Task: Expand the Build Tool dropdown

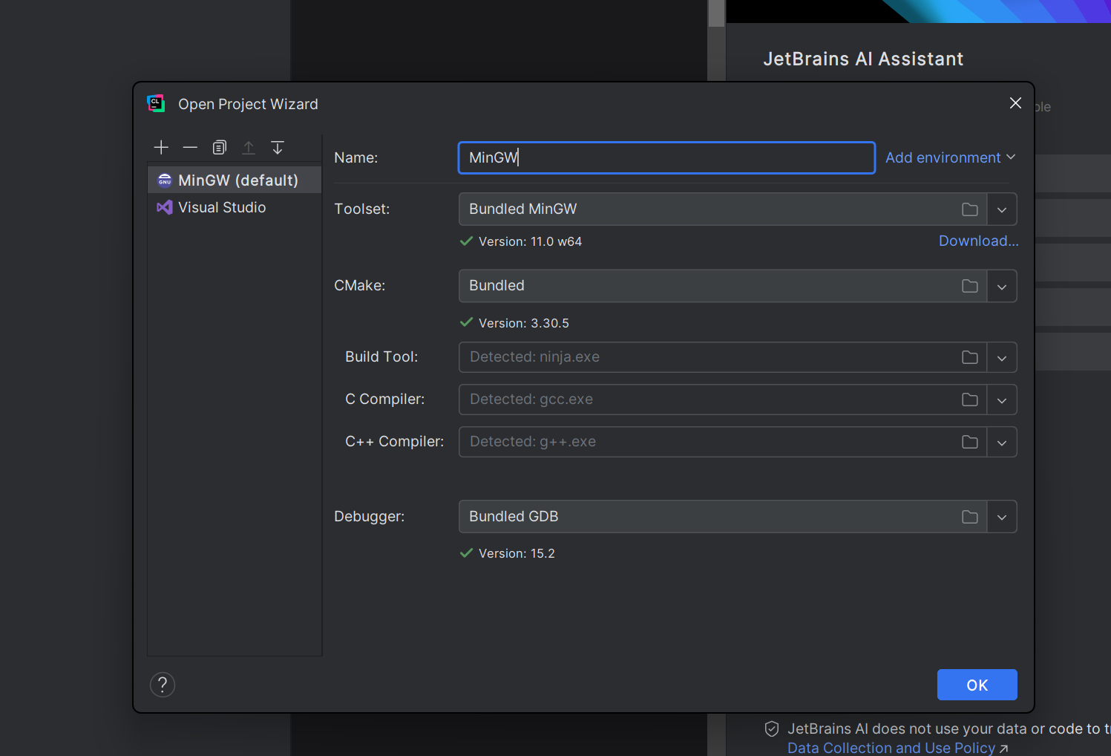Action: click(1002, 357)
